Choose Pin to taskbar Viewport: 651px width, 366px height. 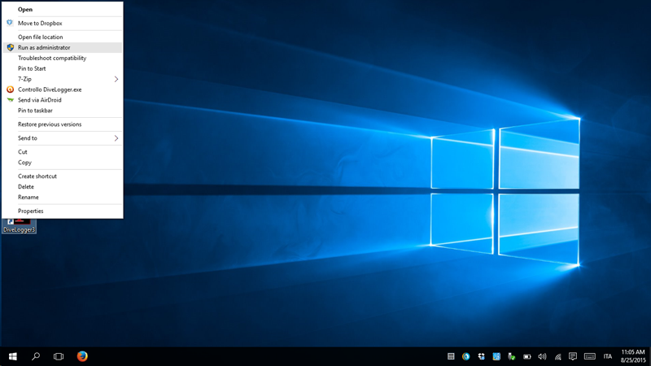coord(63,111)
